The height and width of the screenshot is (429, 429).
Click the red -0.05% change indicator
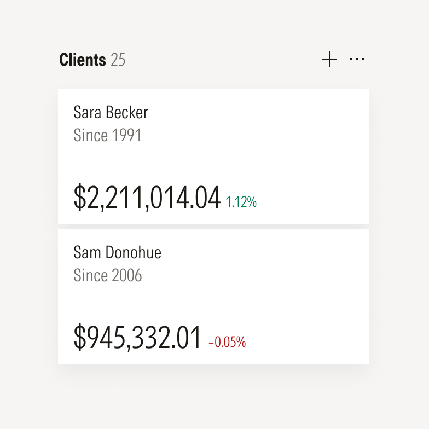[x=227, y=343]
